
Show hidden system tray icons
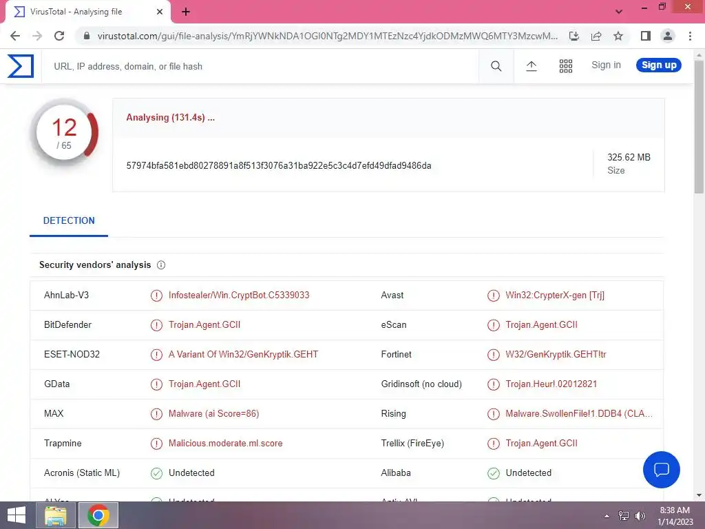607,516
